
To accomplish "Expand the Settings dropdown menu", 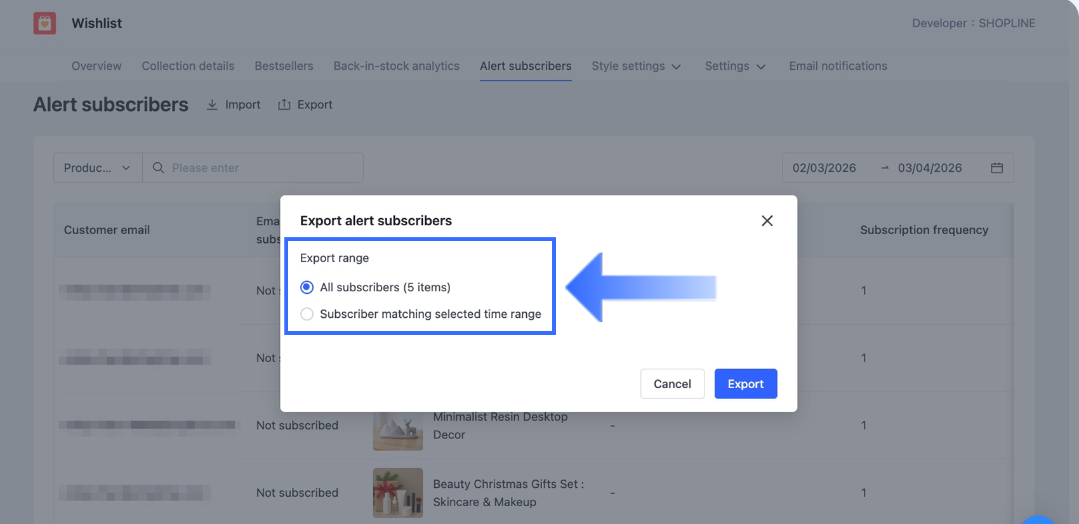I will click(x=735, y=66).
